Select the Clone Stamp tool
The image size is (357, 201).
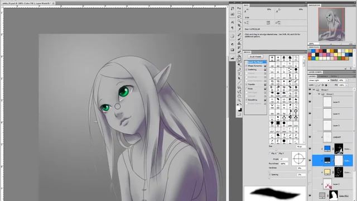[239, 43]
